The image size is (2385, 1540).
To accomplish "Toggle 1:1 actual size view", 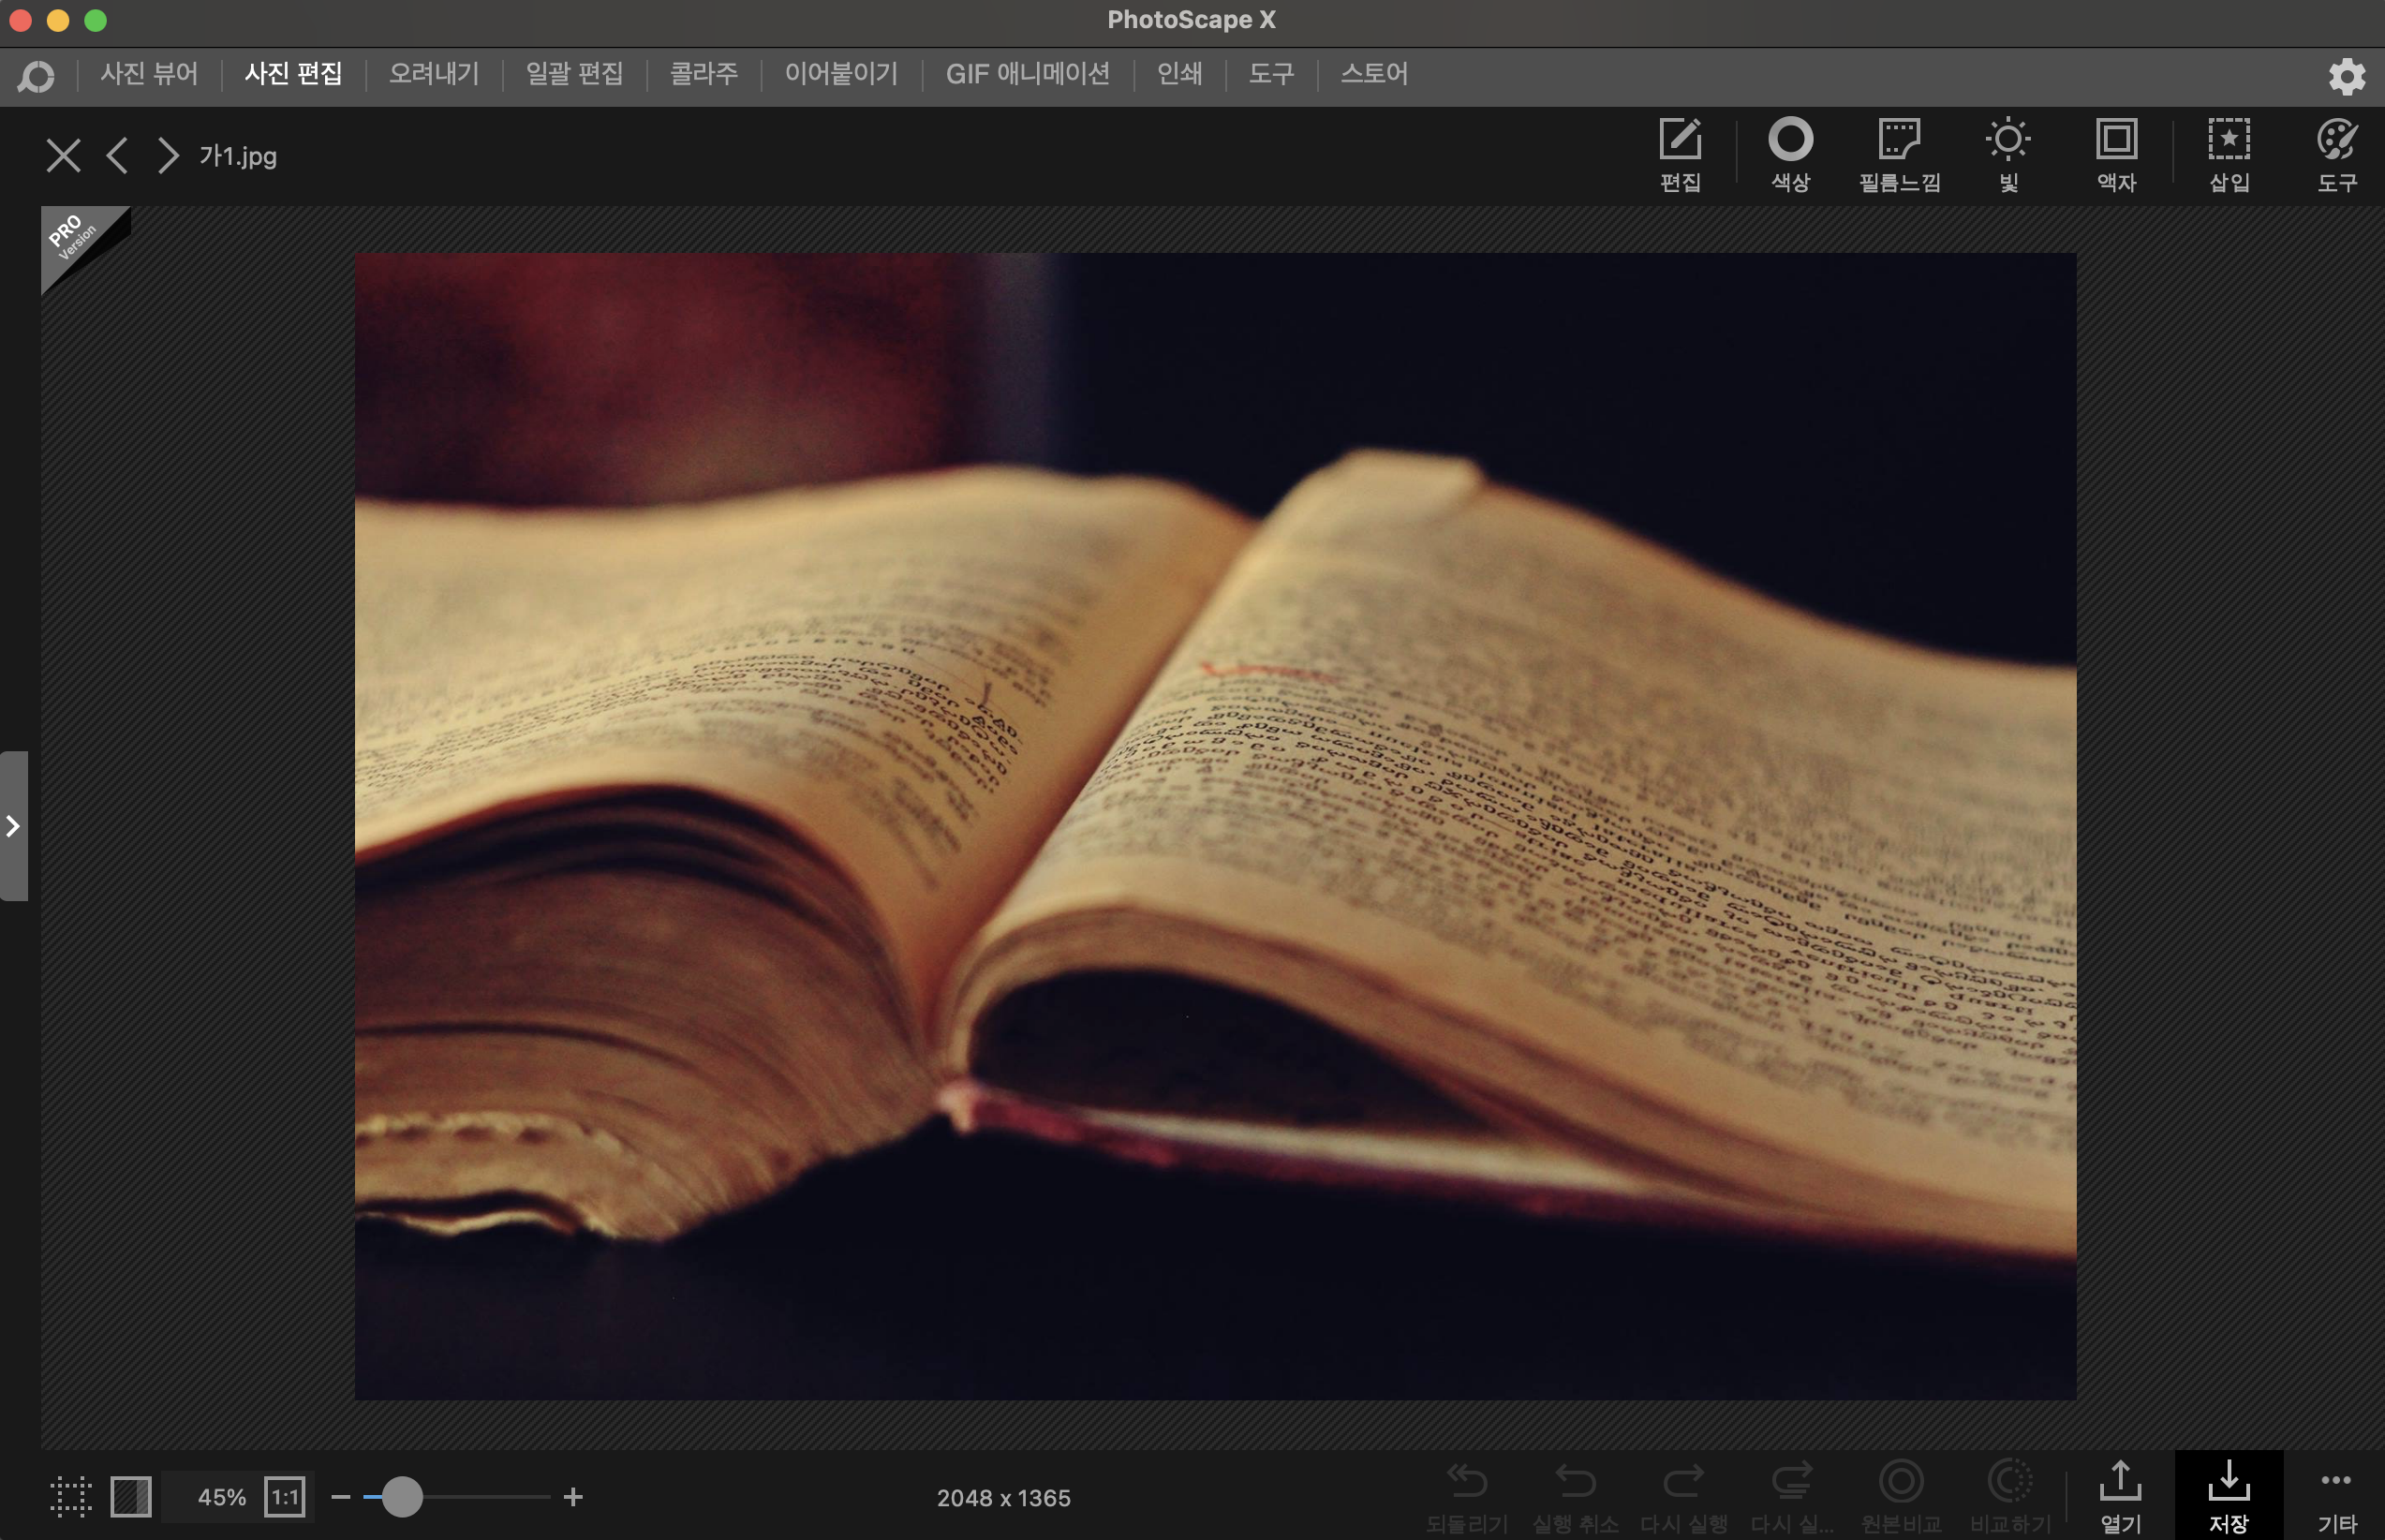I will click(285, 1497).
